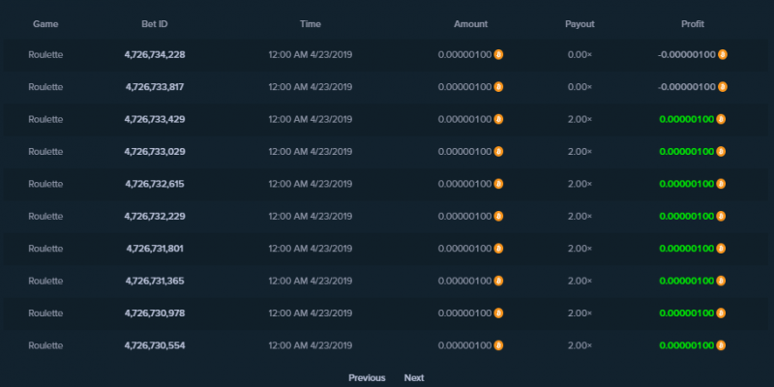The width and height of the screenshot is (774, 387).
Task: Open bet ID 4,726,733,029
Action: pos(155,152)
